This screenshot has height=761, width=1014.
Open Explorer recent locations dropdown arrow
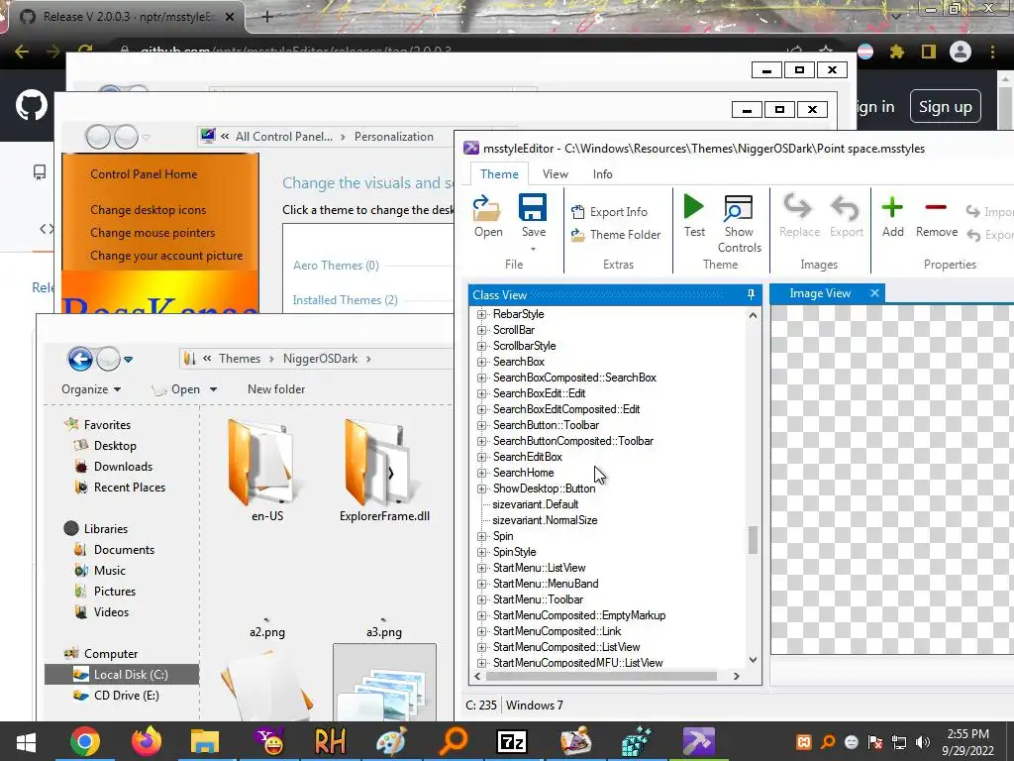(128, 359)
